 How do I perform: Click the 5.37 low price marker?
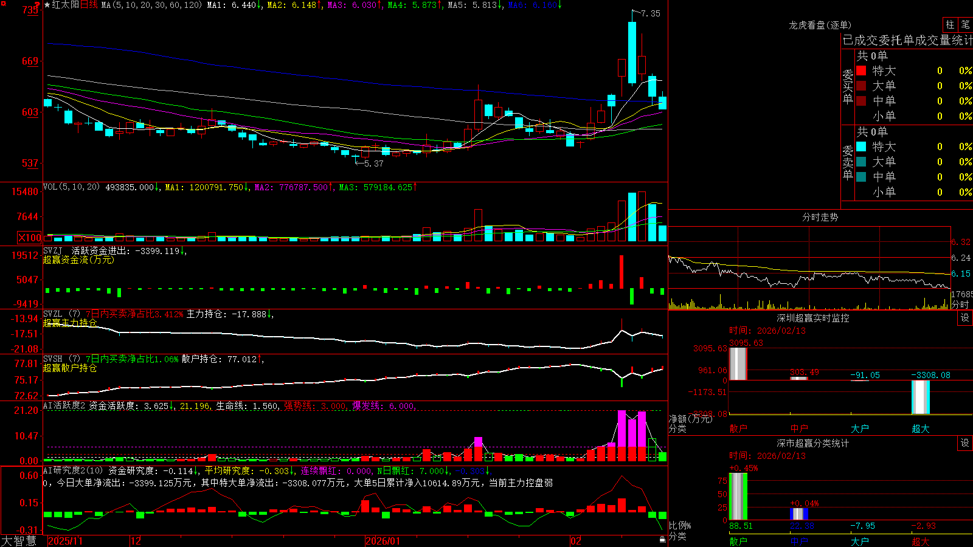pos(374,163)
